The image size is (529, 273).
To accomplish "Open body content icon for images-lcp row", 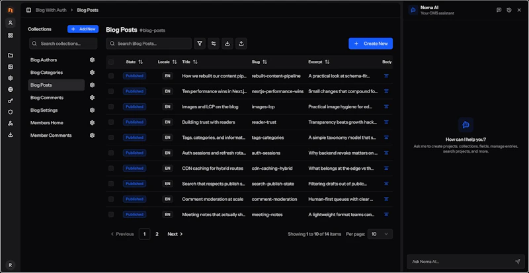I will coord(386,106).
